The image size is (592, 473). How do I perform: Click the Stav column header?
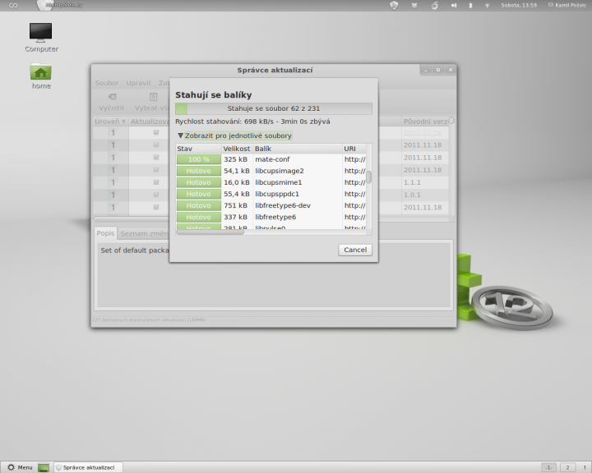click(x=199, y=149)
